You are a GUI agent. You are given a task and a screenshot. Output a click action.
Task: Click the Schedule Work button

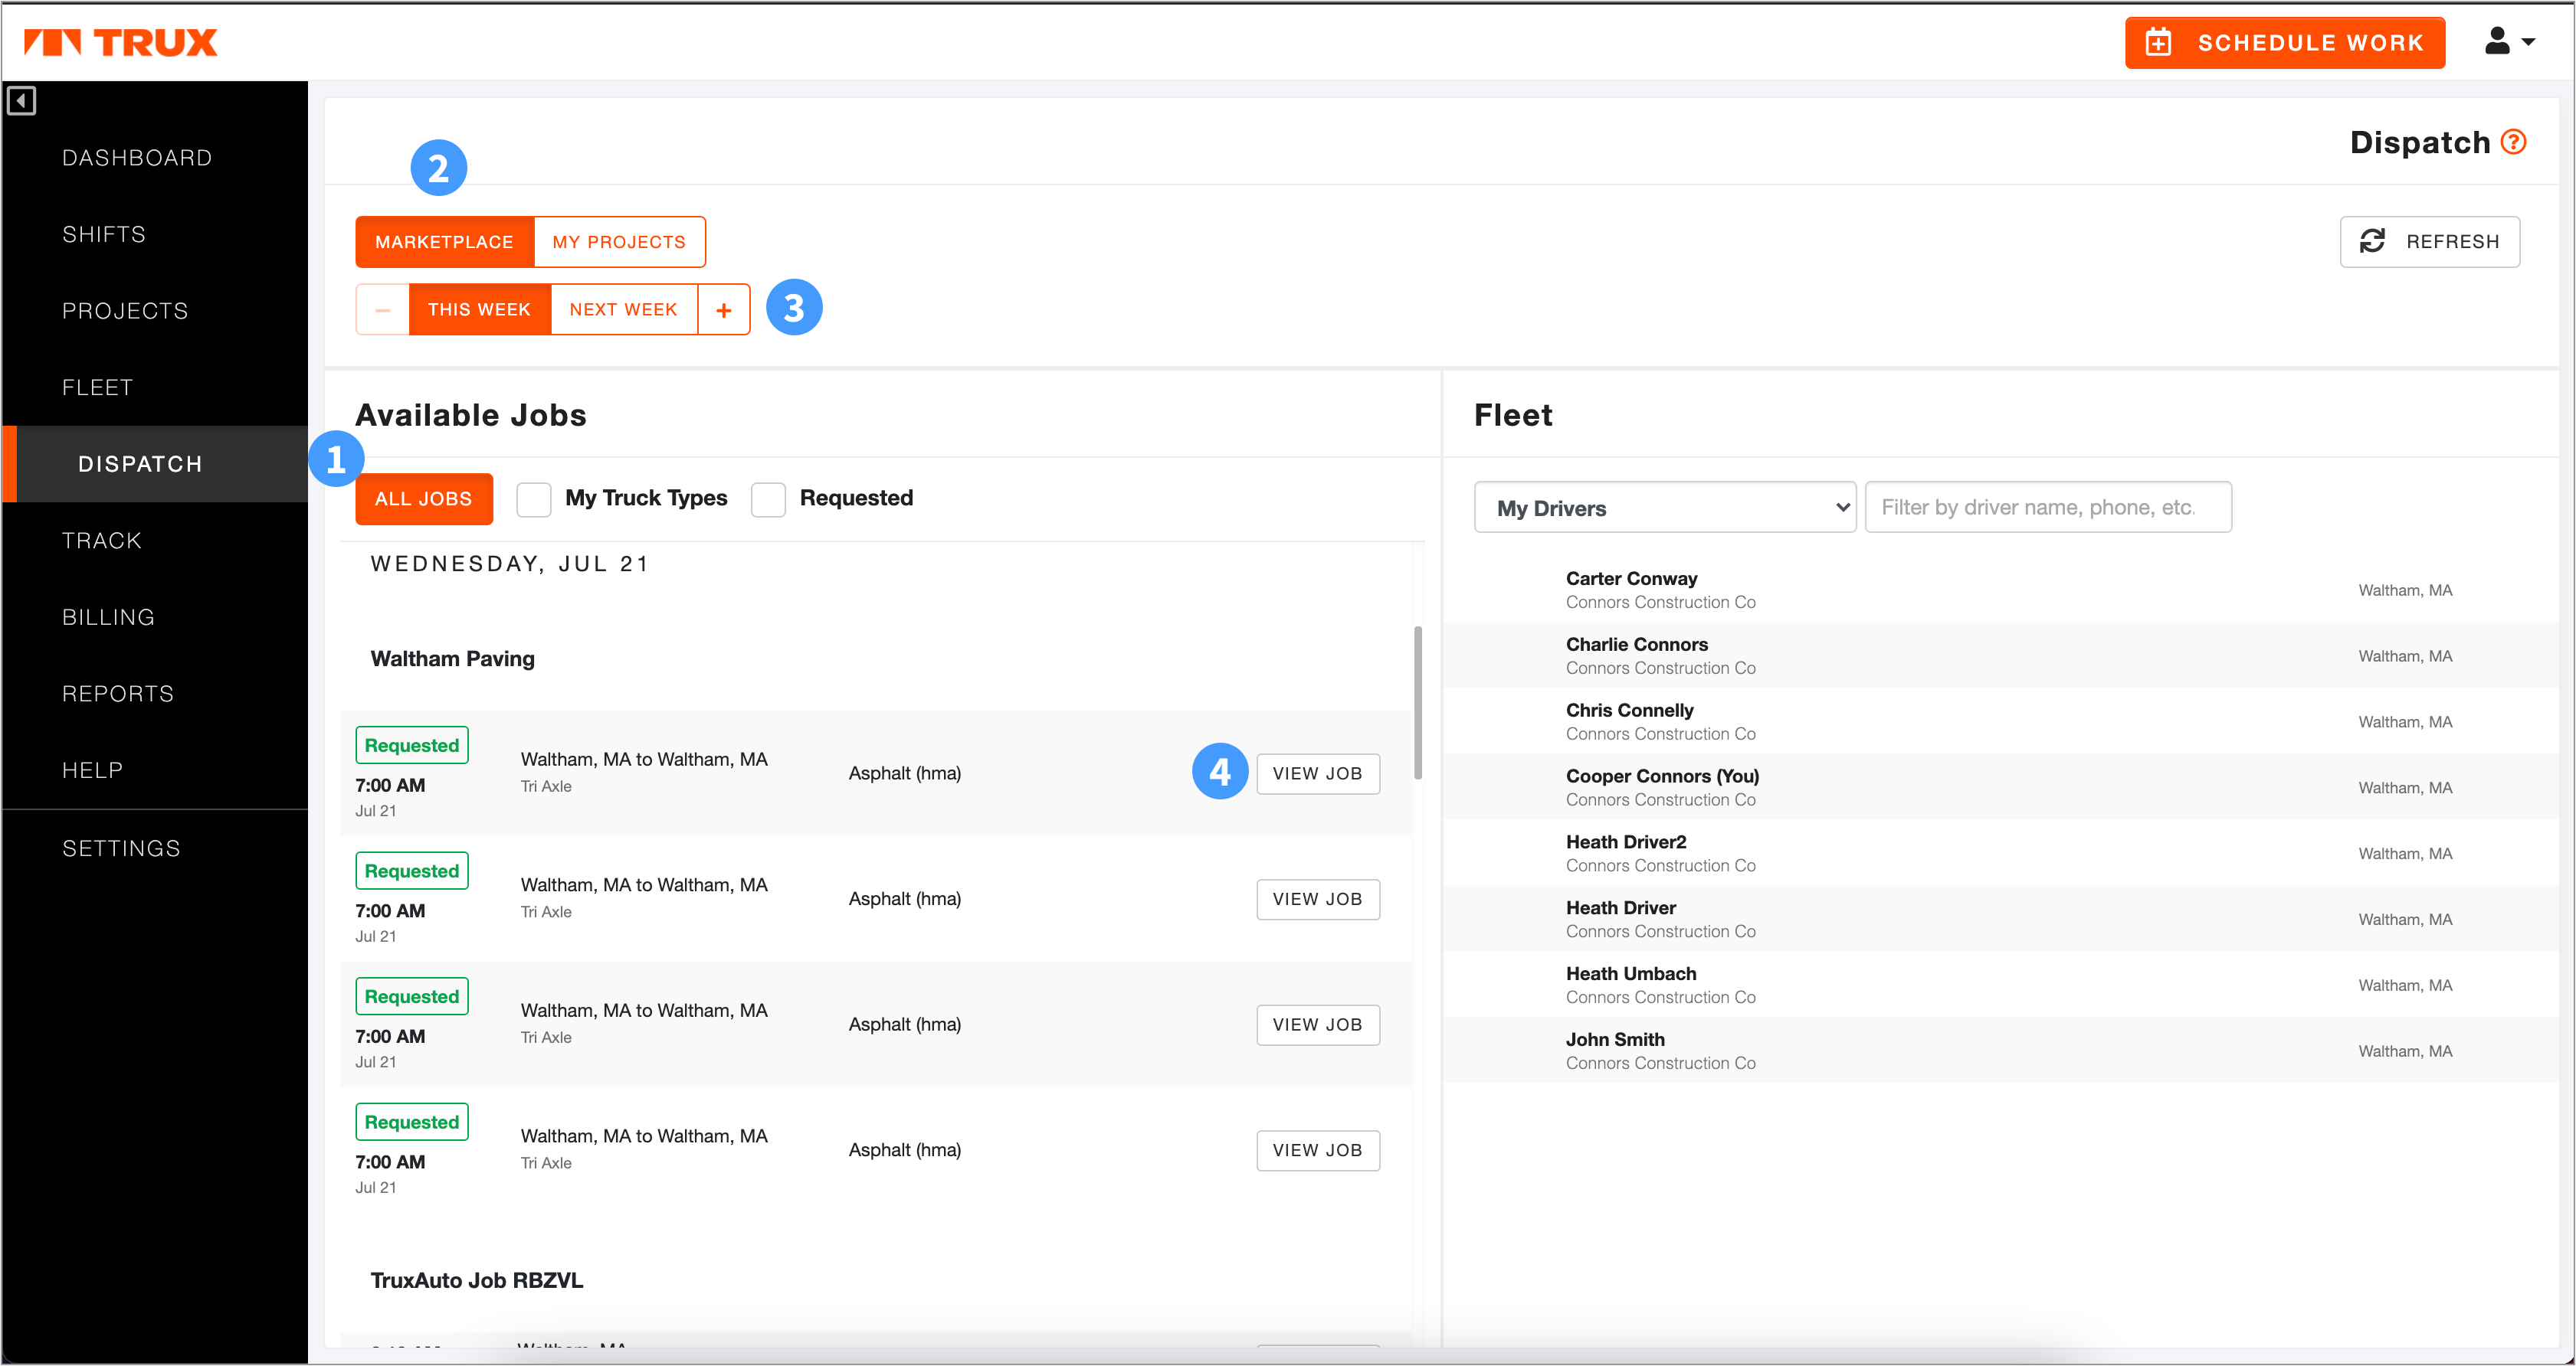pyautogui.click(x=2285, y=43)
